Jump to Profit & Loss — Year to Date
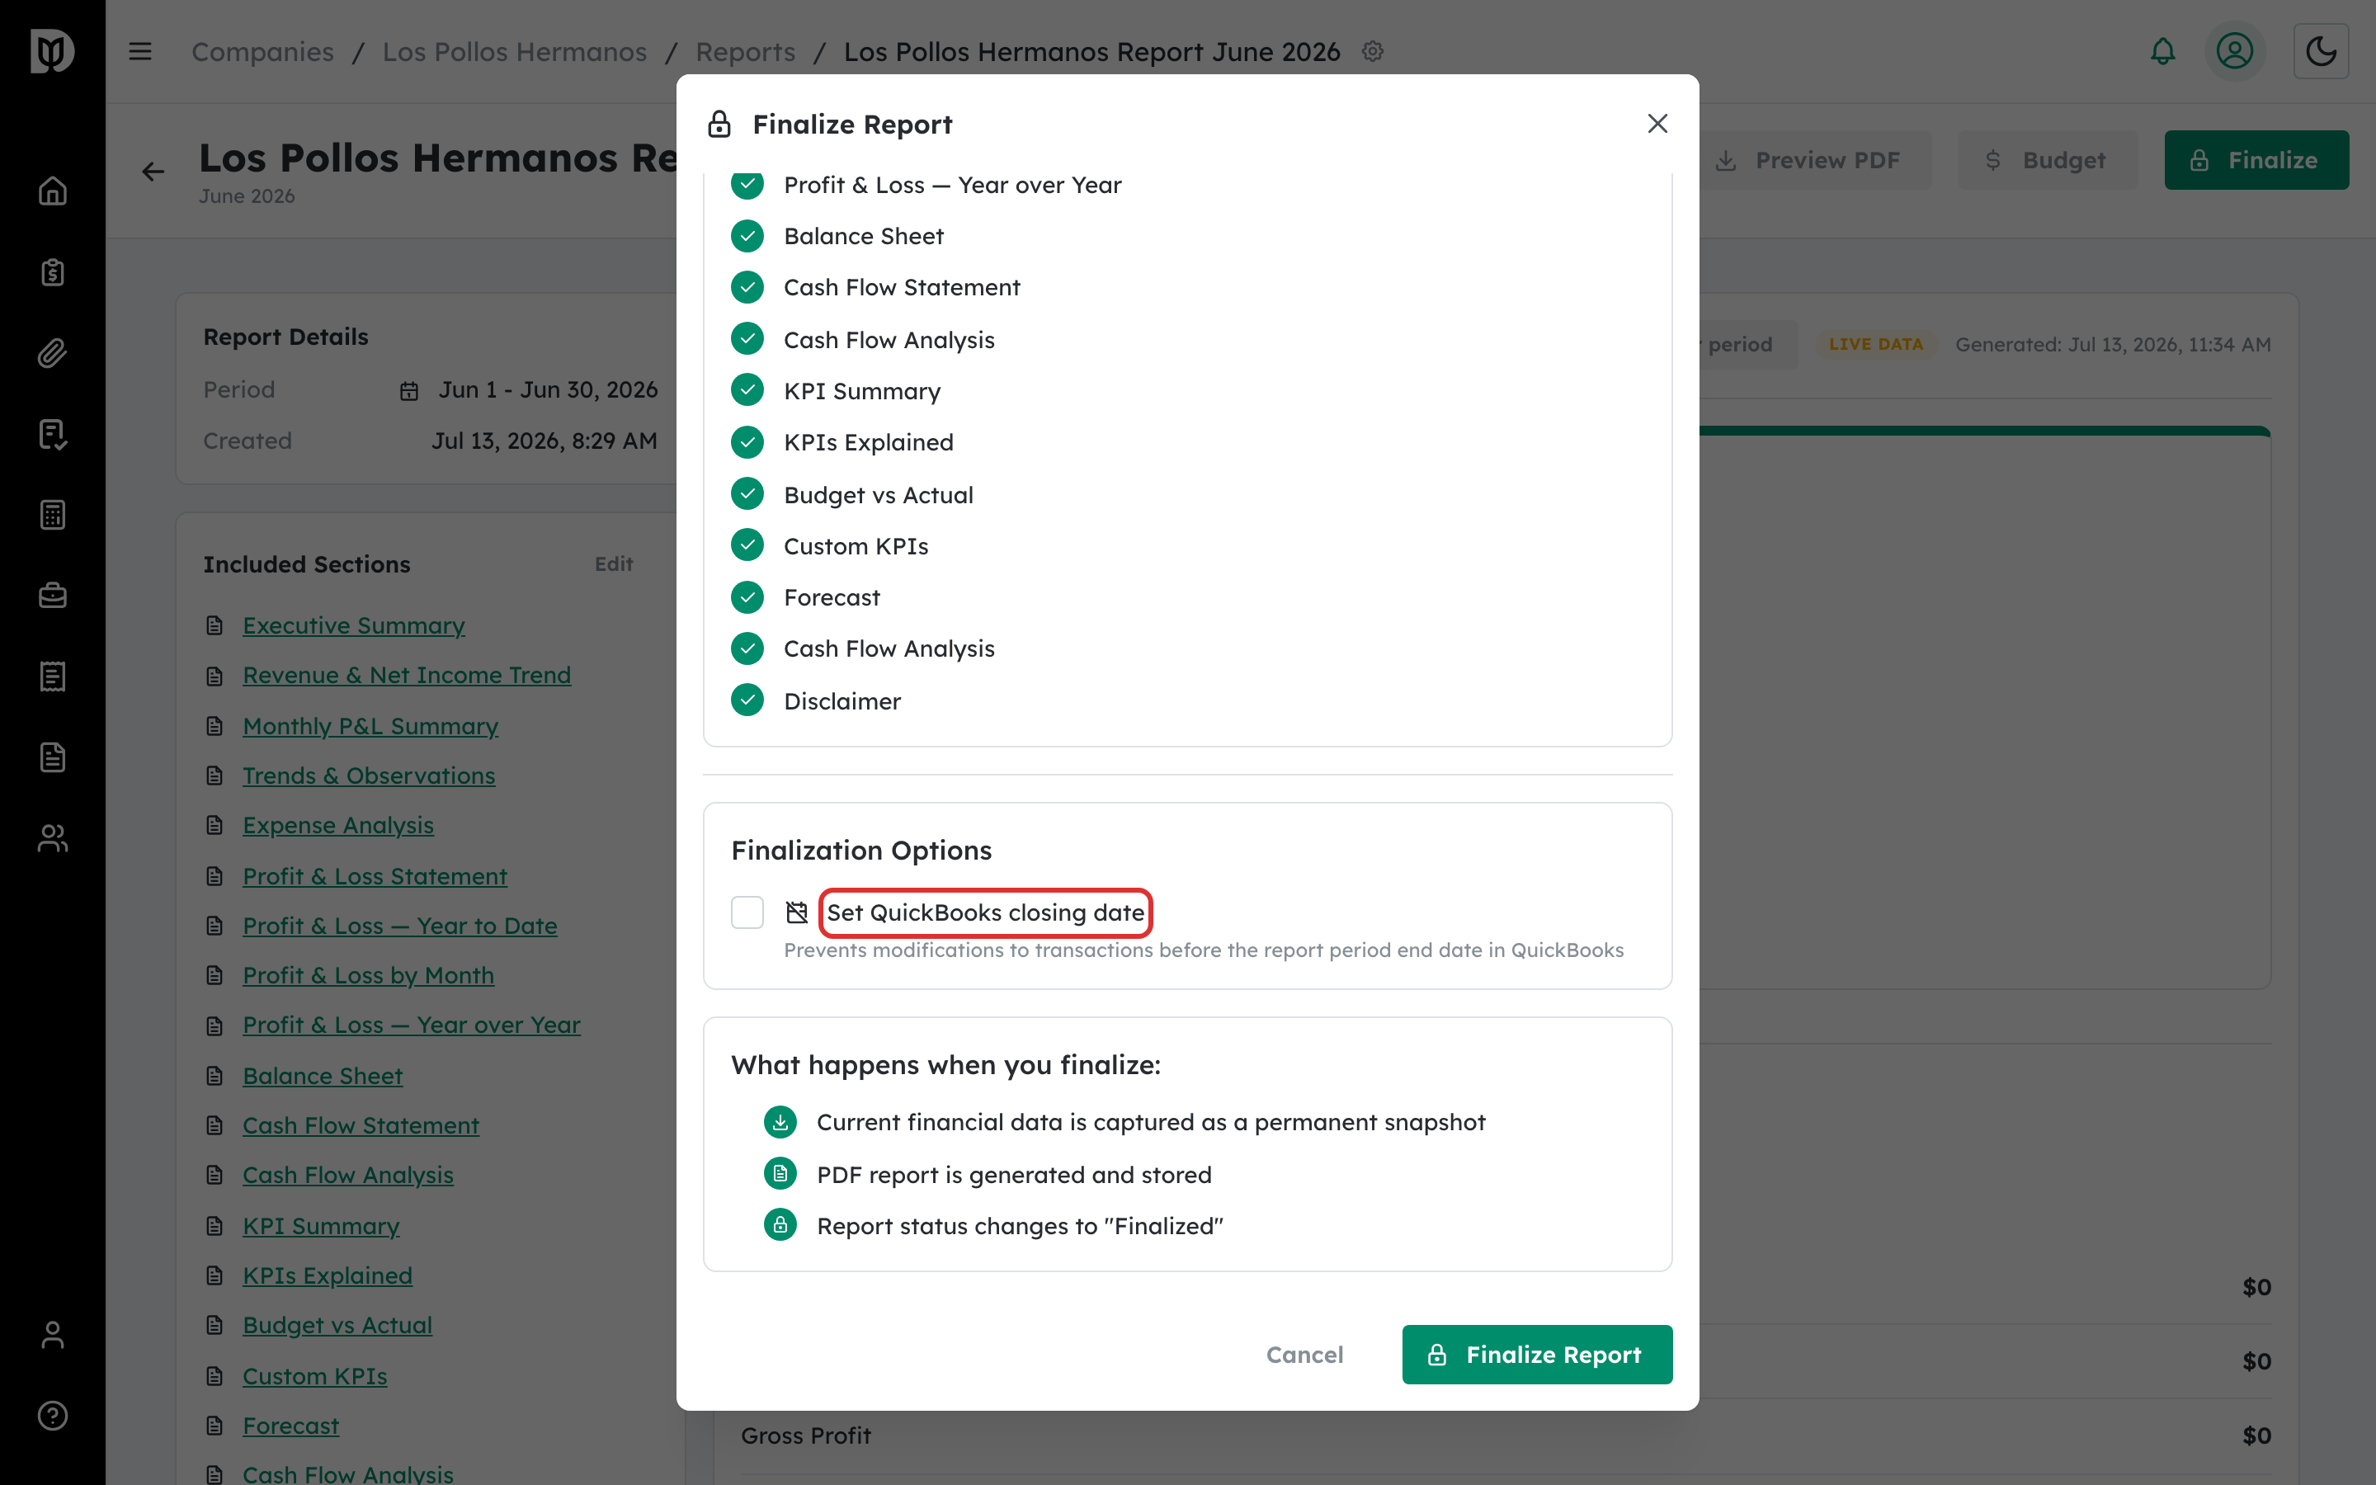The height and width of the screenshot is (1485, 2376). click(399, 925)
